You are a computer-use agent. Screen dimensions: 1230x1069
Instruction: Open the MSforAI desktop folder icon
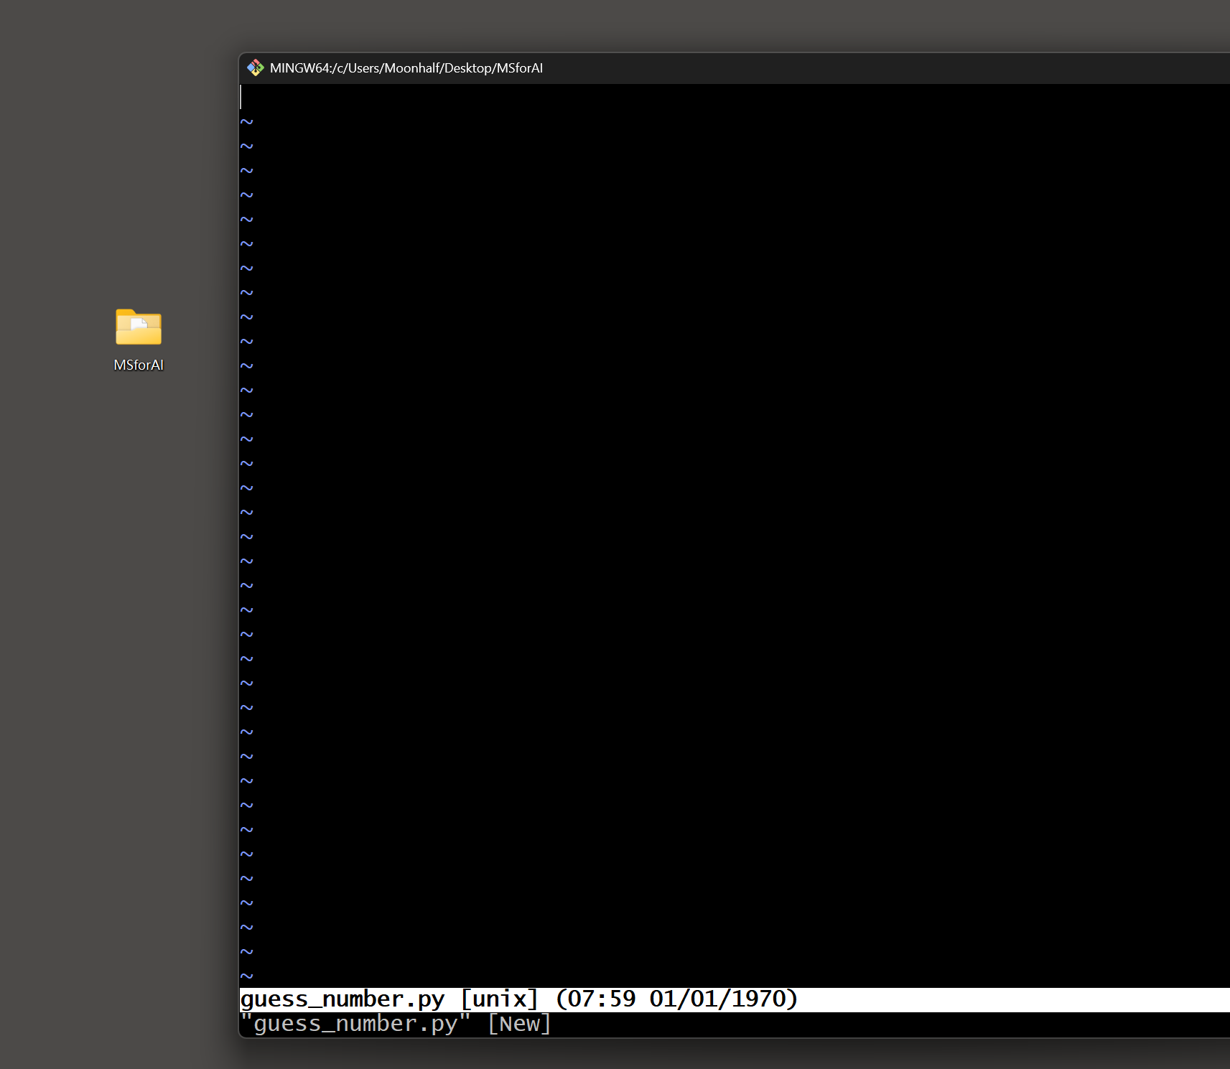coord(139,327)
